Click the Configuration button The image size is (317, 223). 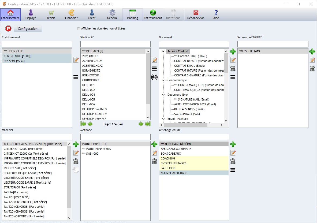click(28, 28)
